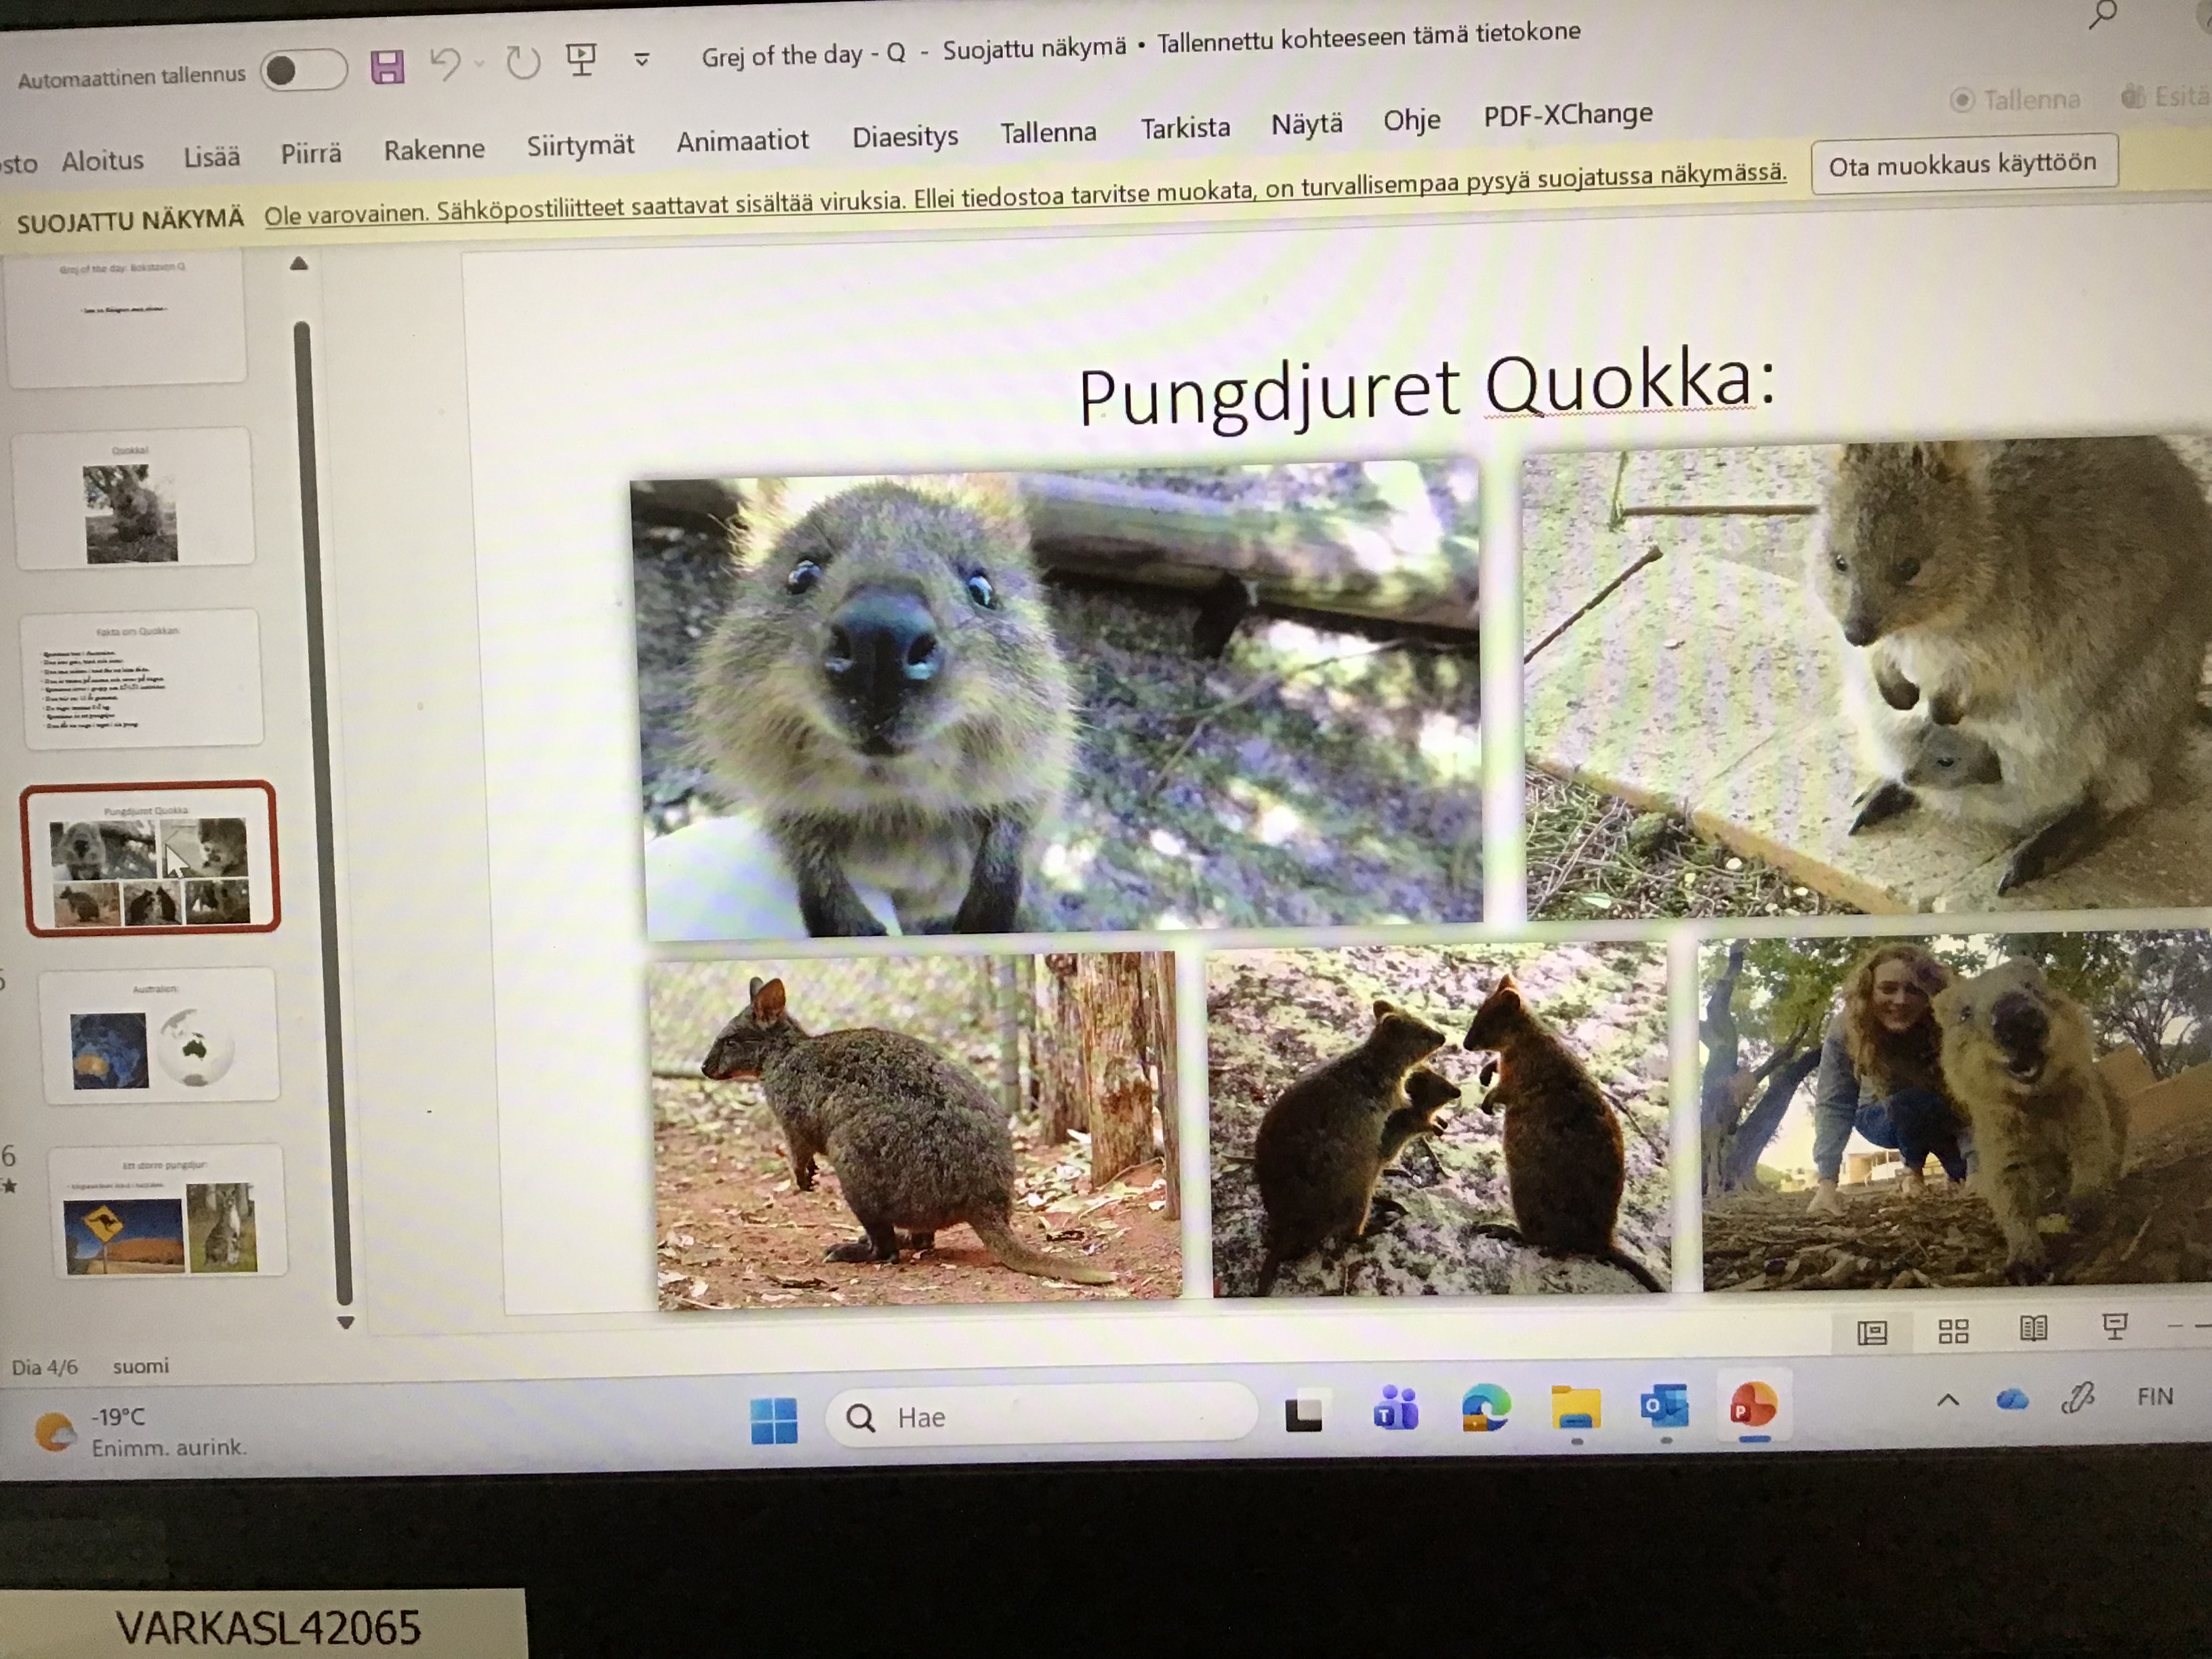Open the Siirtymät ribbon tab
The image size is (2212, 1659).
coord(580,146)
